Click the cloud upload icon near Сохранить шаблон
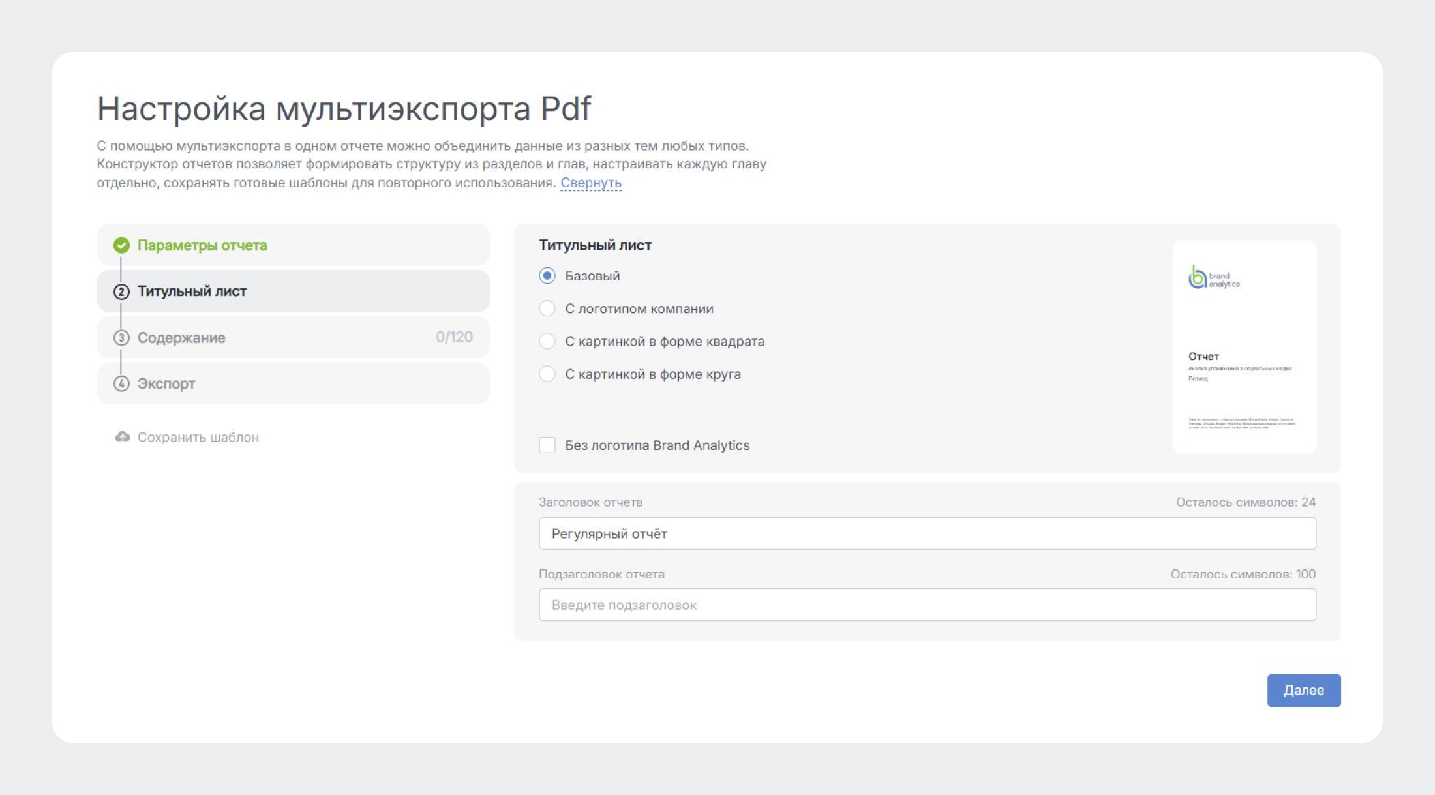Image resolution: width=1435 pixels, height=795 pixels. 123,436
